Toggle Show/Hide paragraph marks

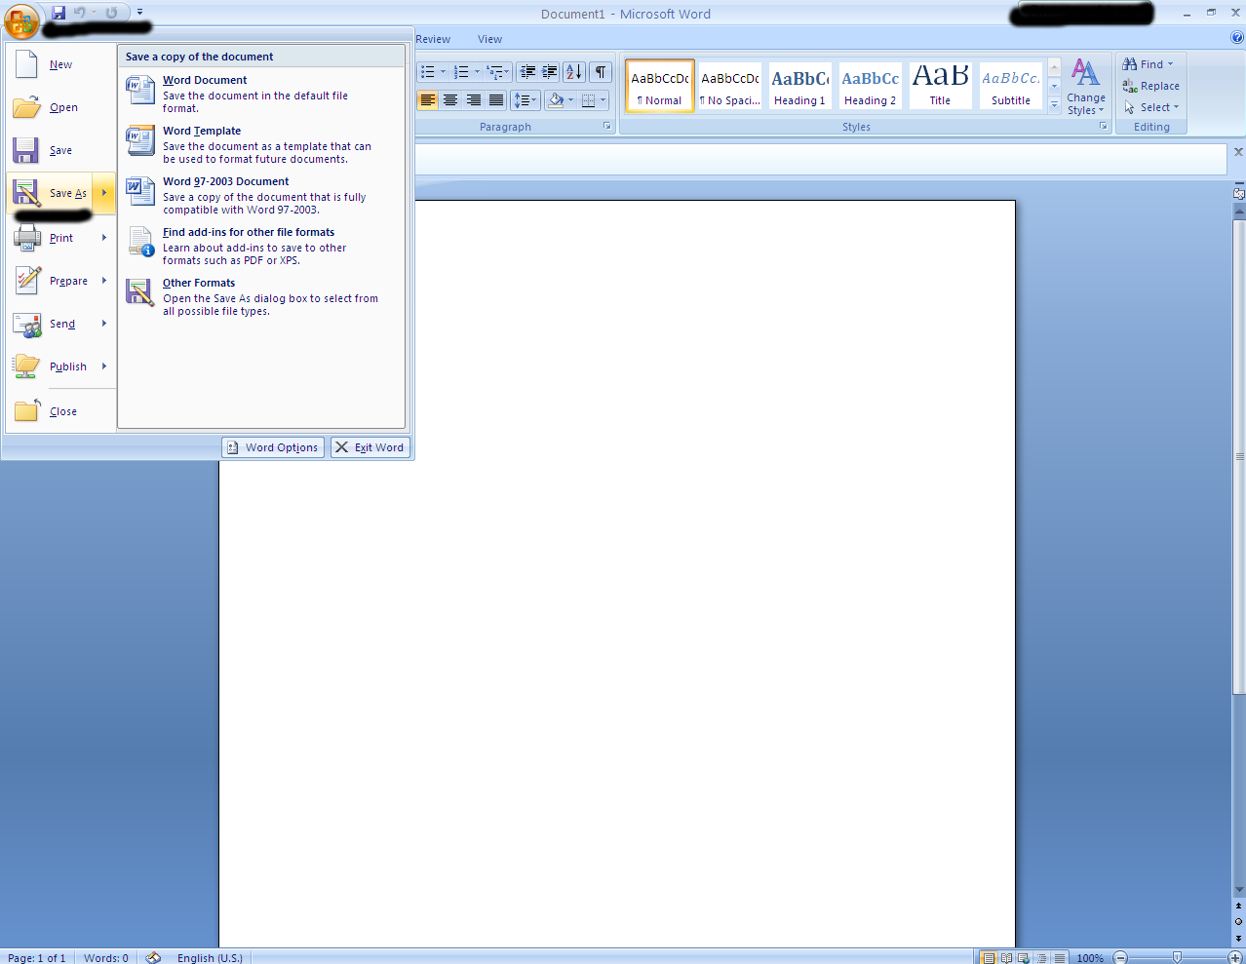(x=601, y=72)
